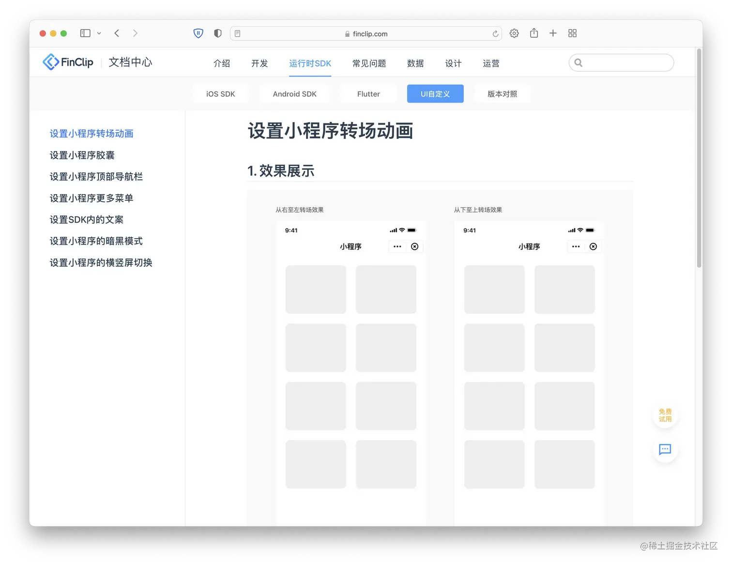732x565 pixels.
Task: Open the 文档中心 link
Action: click(x=130, y=62)
